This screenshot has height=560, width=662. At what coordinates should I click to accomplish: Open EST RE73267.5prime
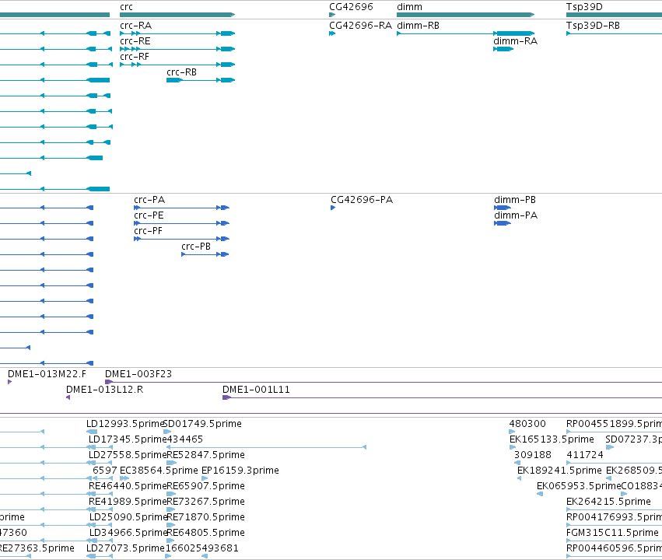205,502
